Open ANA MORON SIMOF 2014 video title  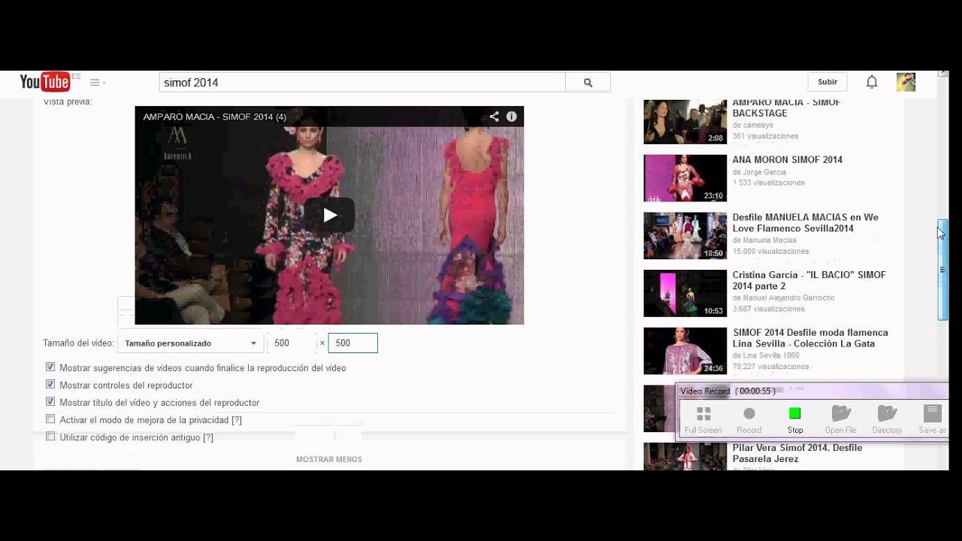788,160
